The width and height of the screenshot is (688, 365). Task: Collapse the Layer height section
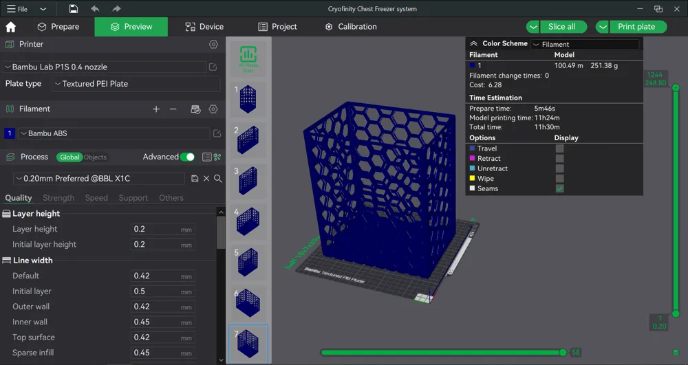point(36,213)
